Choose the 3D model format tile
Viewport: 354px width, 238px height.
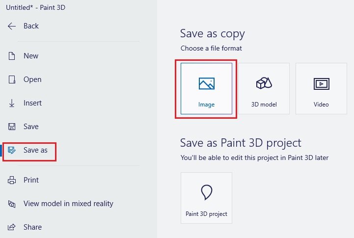point(264,89)
